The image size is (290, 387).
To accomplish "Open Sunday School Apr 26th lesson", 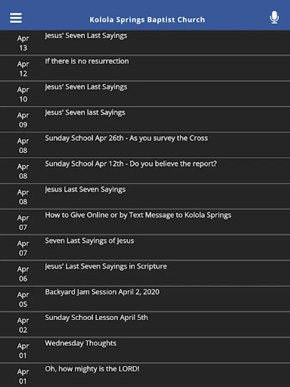I will pos(126,138).
